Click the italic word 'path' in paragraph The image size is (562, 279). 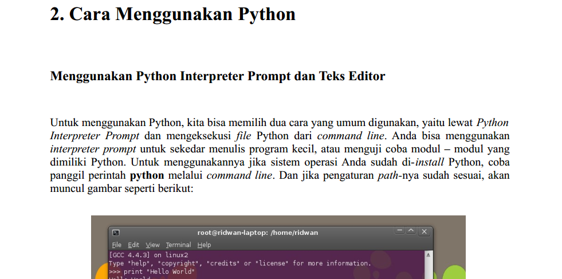click(x=388, y=176)
